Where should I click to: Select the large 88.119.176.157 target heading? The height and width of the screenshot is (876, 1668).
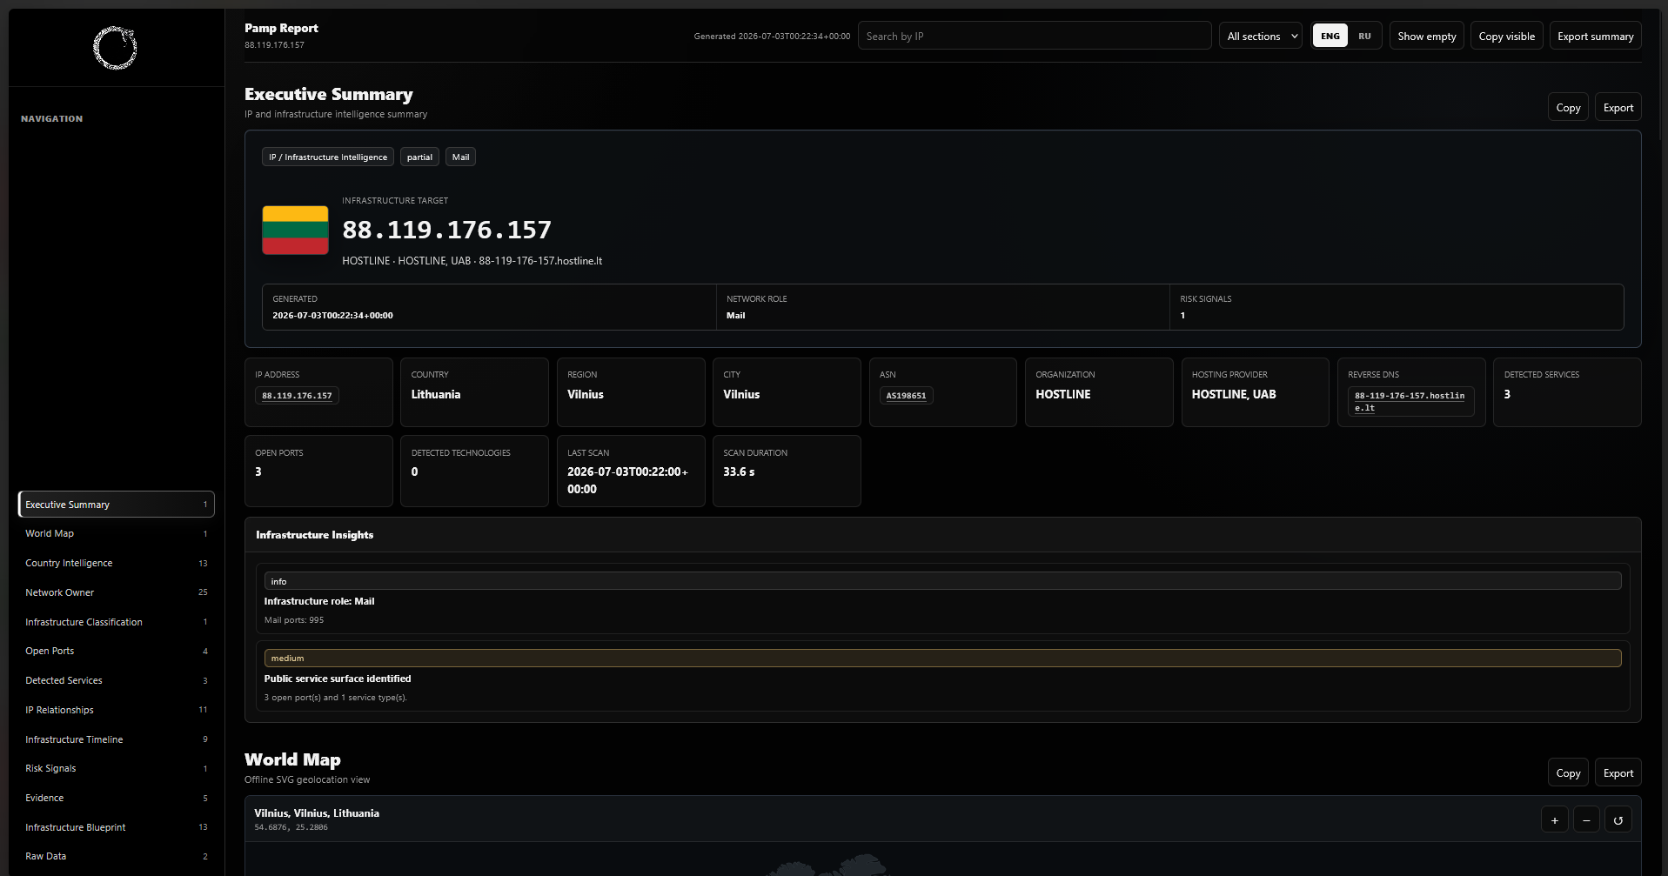point(446,230)
